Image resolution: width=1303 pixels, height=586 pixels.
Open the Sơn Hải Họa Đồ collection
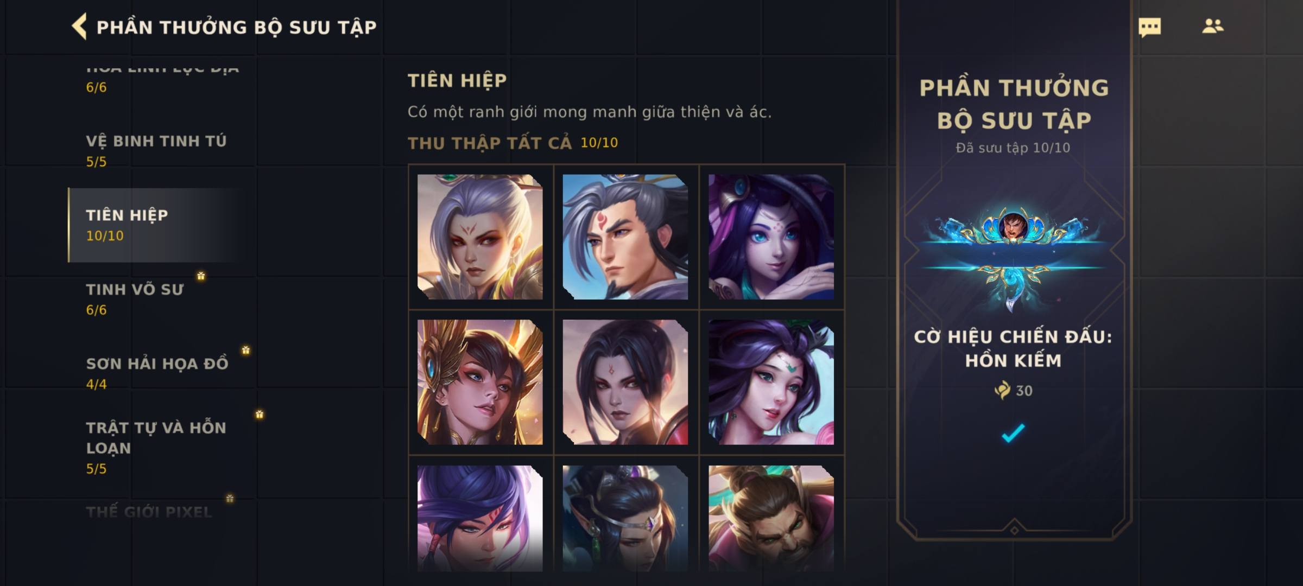point(156,373)
